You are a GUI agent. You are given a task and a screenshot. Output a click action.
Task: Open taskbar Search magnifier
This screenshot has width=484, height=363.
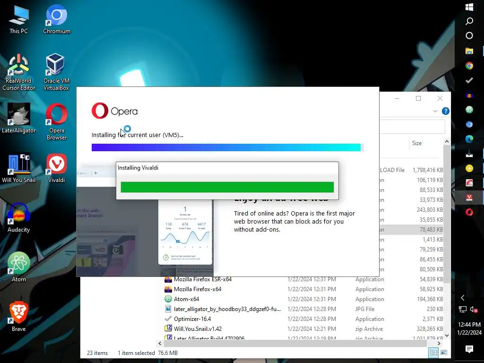(469, 21)
